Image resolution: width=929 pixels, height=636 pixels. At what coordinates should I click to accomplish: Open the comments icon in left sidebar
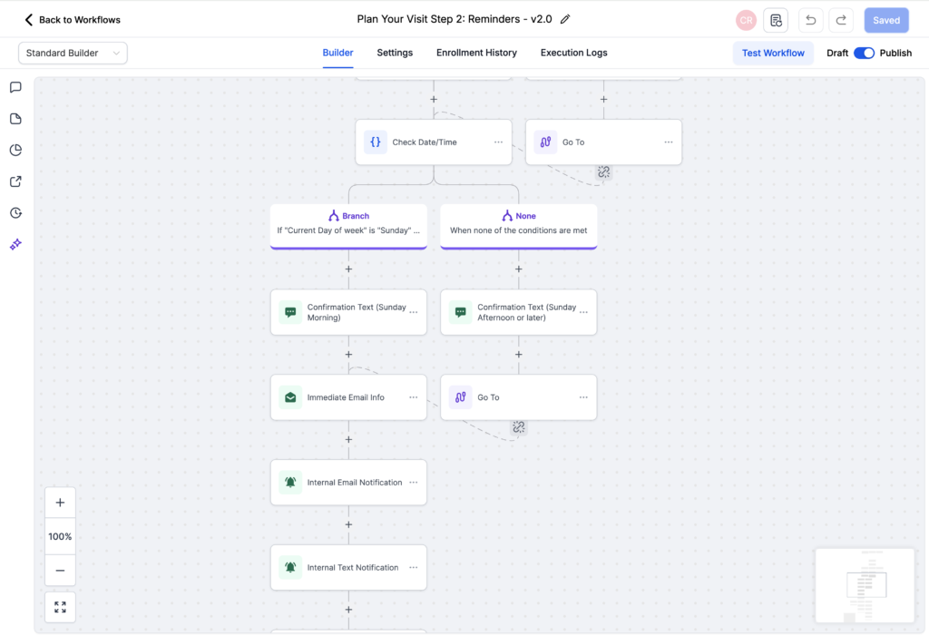point(15,88)
